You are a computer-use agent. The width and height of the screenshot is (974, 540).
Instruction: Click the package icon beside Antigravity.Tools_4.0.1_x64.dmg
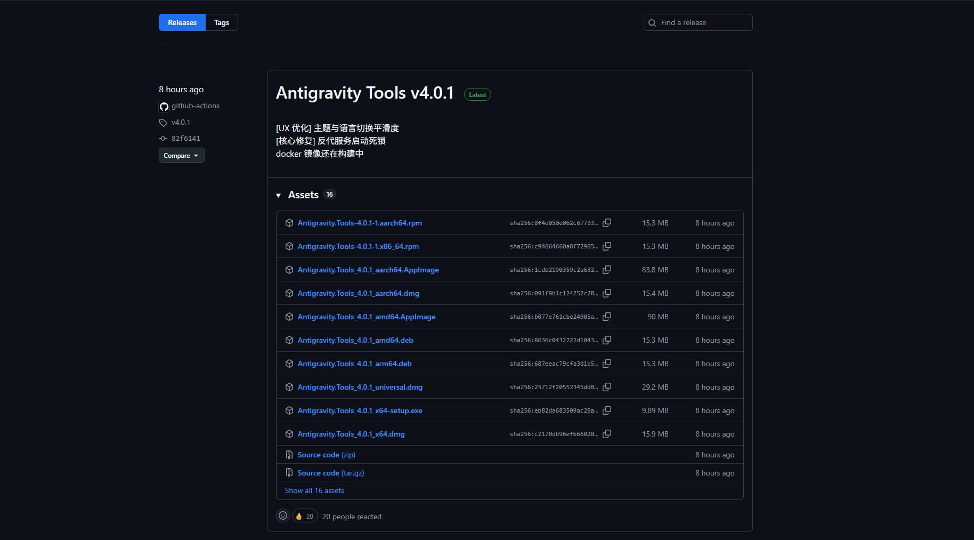pyautogui.click(x=289, y=434)
